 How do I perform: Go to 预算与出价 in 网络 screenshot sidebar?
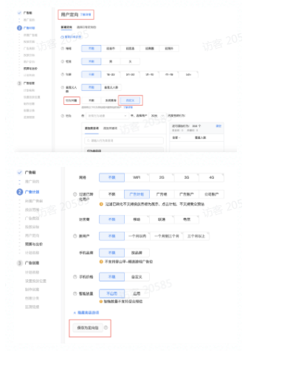tap(34, 244)
